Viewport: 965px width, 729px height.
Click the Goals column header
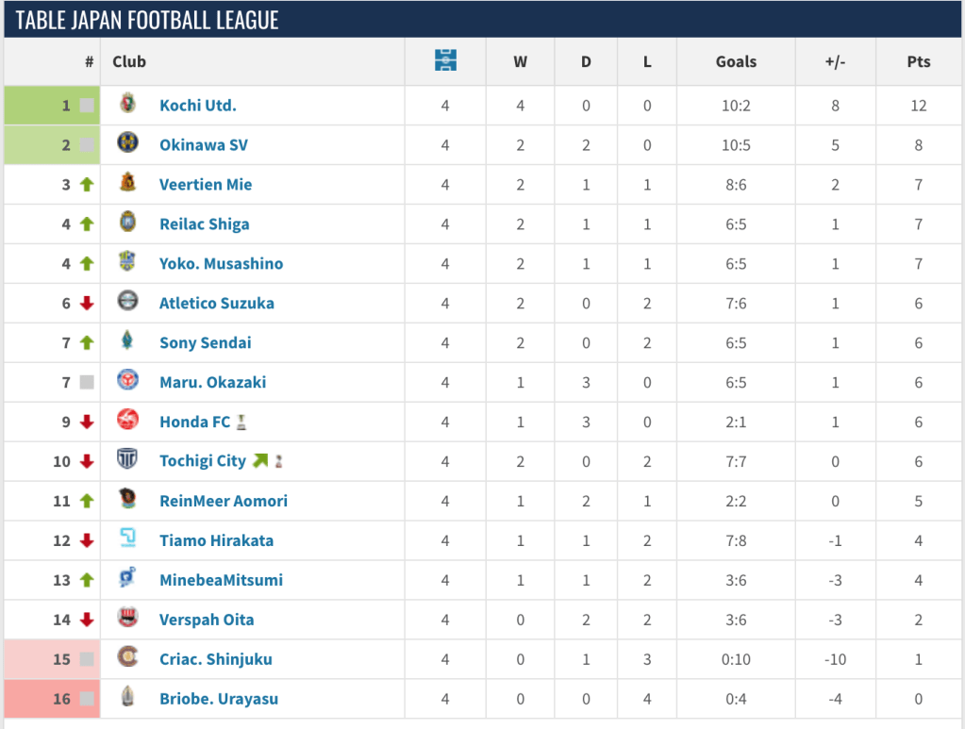736,62
